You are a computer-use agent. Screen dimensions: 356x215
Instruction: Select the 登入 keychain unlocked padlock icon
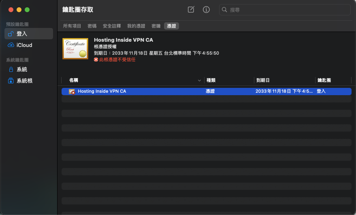coord(11,34)
